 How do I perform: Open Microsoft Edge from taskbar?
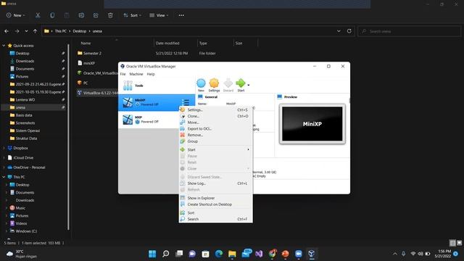pyautogui.click(x=219, y=254)
